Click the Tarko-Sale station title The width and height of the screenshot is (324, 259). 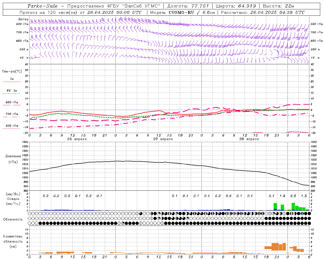tap(43, 6)
